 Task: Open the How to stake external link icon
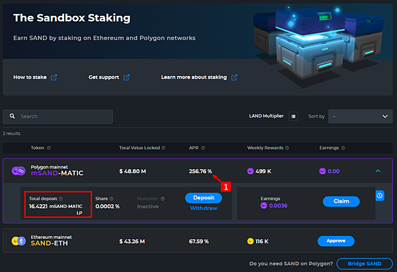[x=54, y=77]
